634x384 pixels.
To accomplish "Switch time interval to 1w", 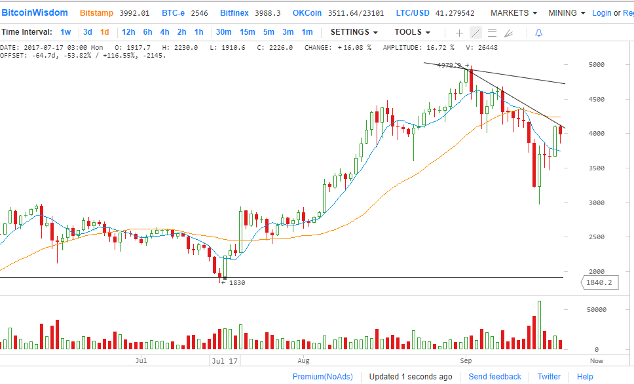I will point(65,32).
